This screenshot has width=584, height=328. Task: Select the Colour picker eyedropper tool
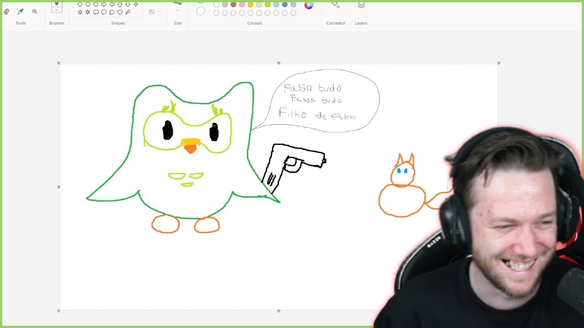point(21,11)
